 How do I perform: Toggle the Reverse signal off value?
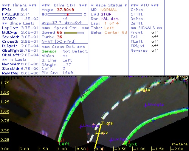click(x=155, y=51)
